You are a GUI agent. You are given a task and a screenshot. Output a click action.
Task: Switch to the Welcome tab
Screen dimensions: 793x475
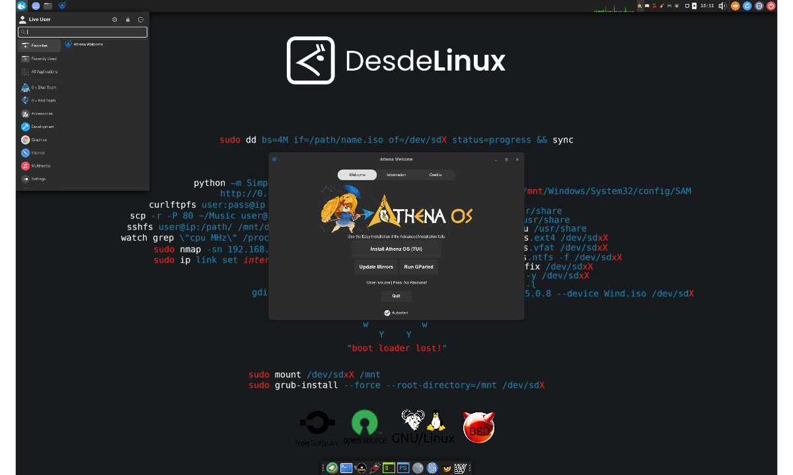[357, 175]
